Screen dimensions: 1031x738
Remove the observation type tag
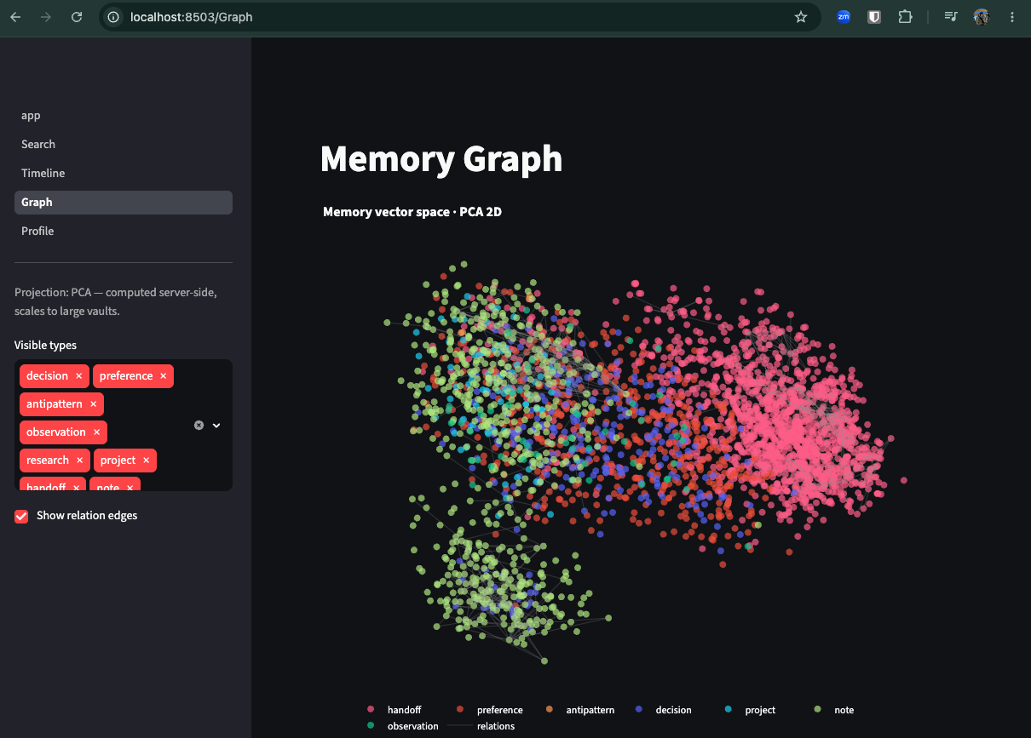tap(97, 432)
